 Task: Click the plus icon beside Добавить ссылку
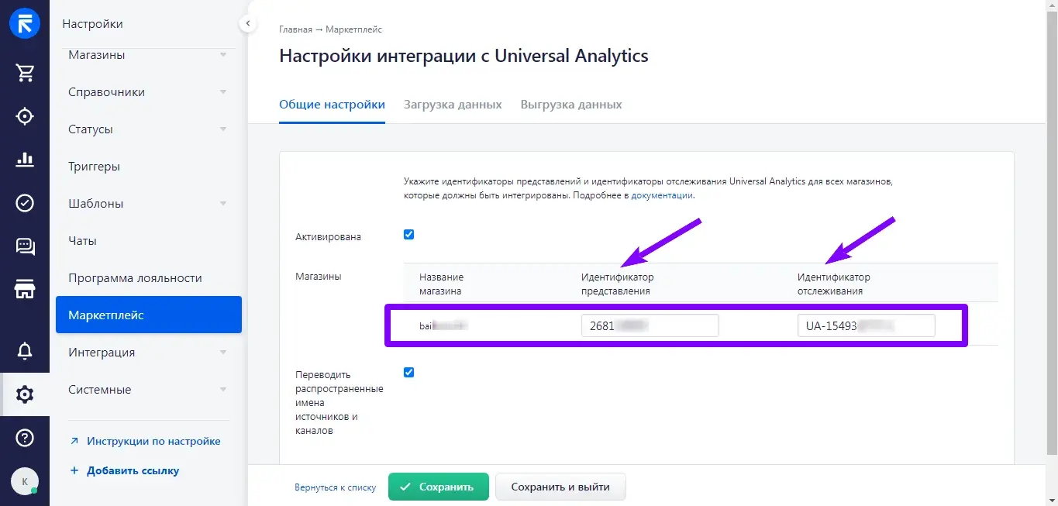74,470
